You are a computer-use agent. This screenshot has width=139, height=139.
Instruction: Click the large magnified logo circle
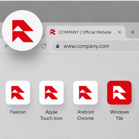point(22,30)
